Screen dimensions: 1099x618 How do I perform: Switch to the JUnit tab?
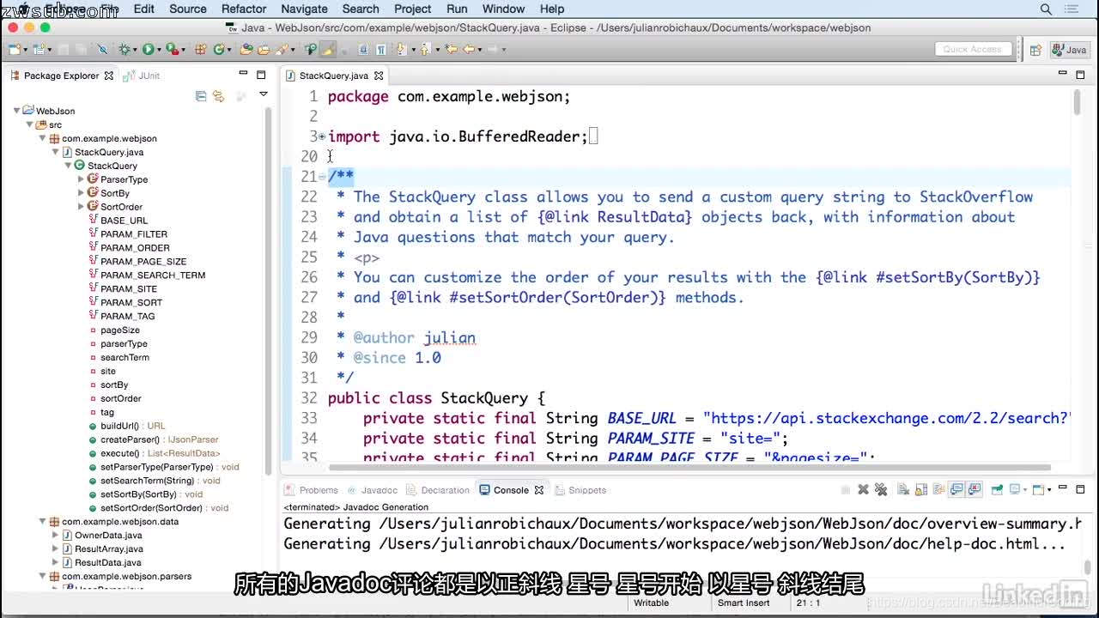tap(143, 76)
